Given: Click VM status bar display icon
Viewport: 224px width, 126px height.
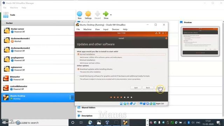Looking at the screenshot, I should coord(141,104).
